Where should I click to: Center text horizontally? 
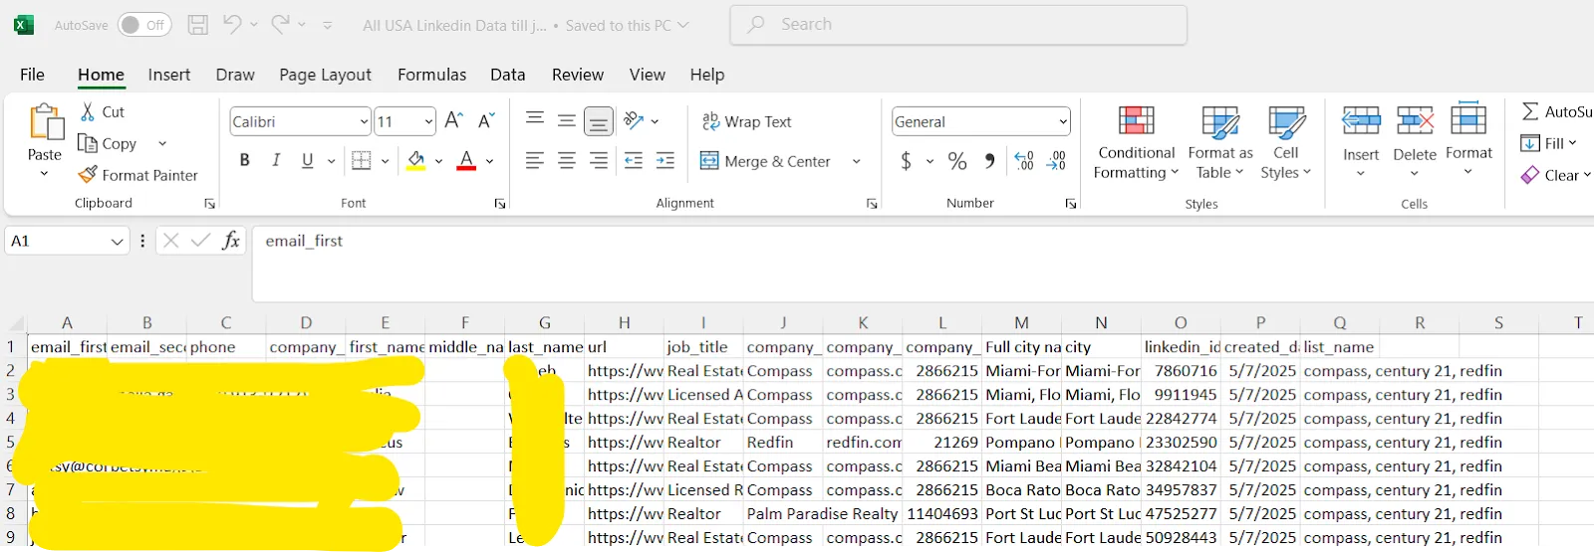point(567,160)
